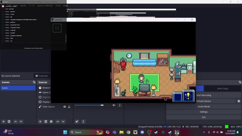Open Windows Start menu

(65, 132)
